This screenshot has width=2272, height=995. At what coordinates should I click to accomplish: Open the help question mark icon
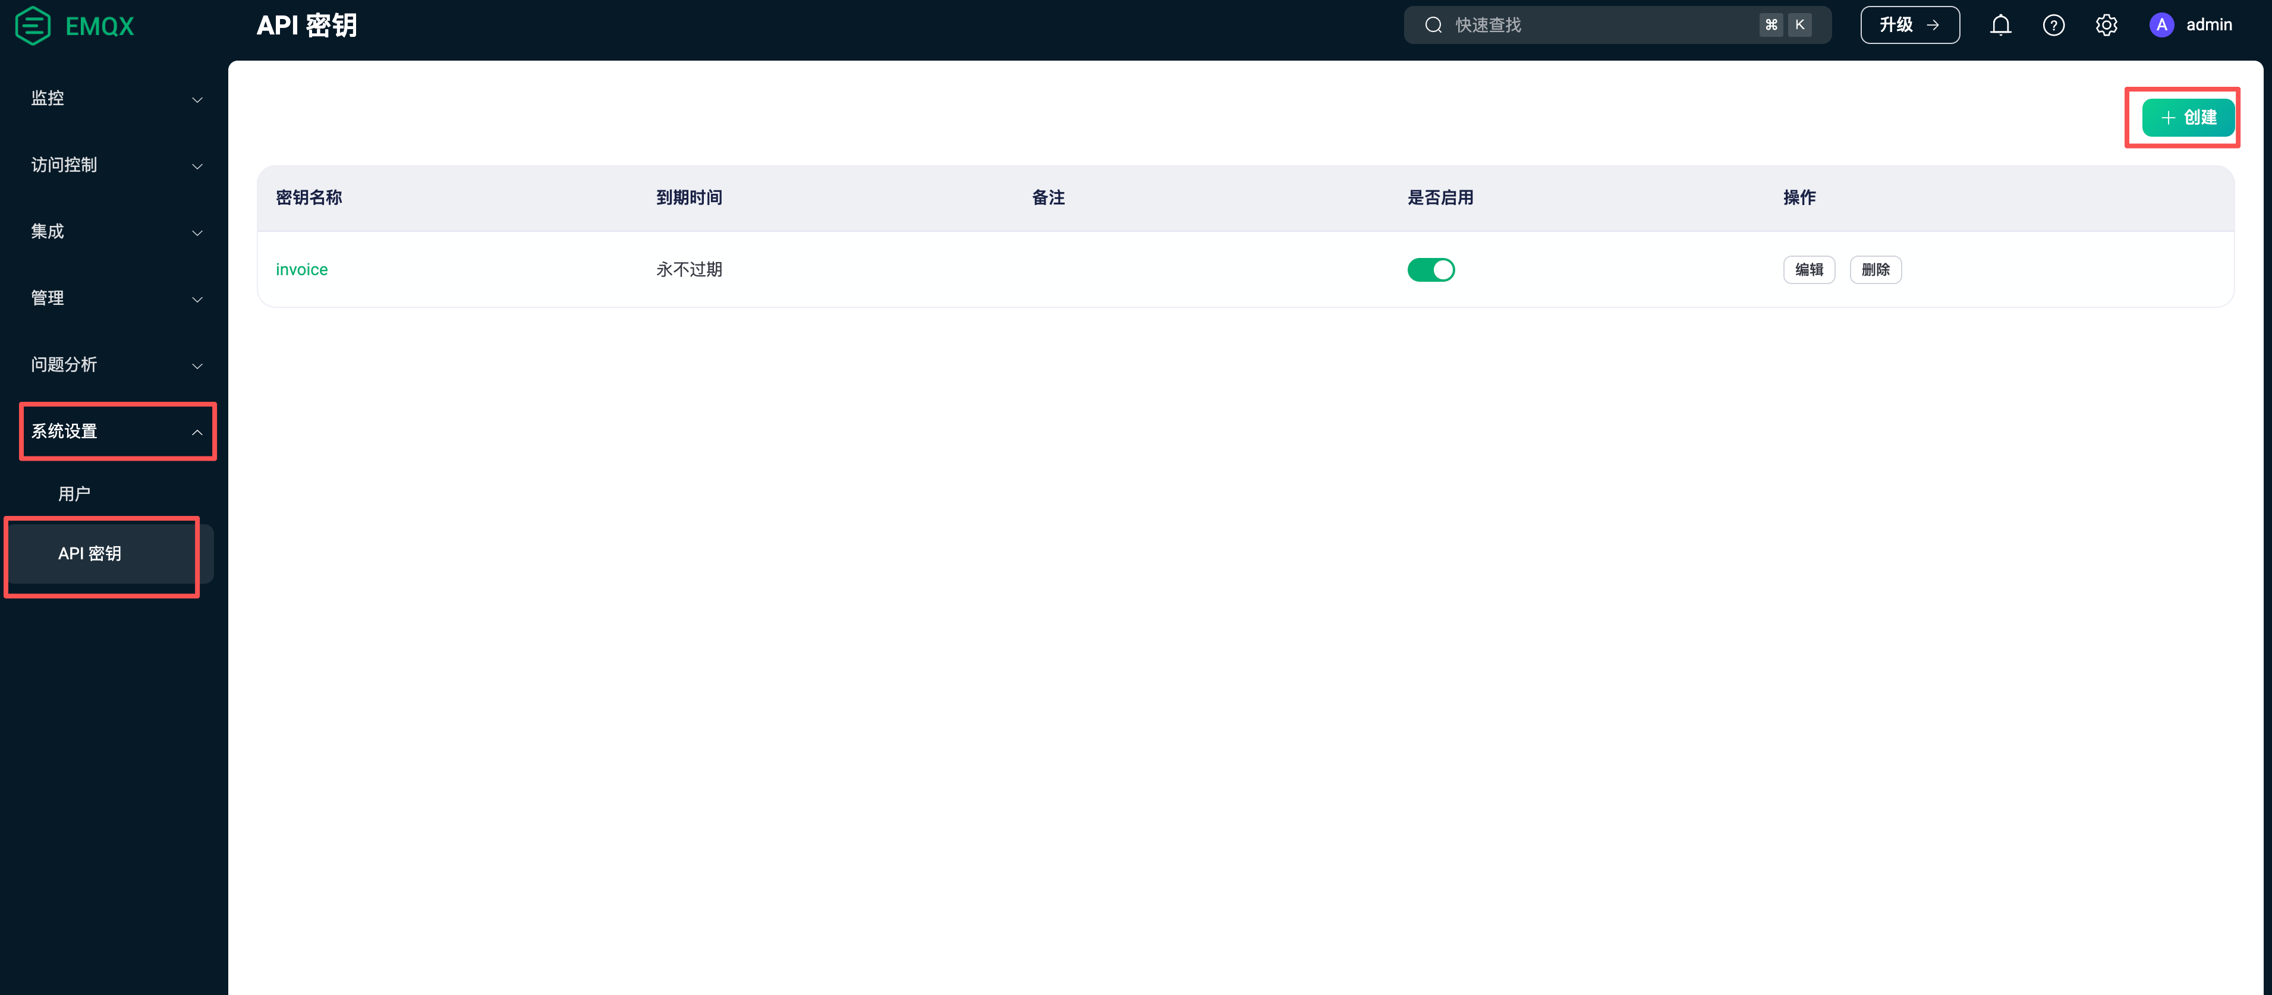click(2053, 26)
